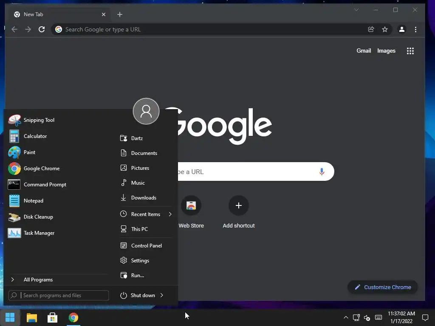Click the Search programs and files box
Image resolution: width=435 pixels, height=326 pixels.
pos(59,295)
